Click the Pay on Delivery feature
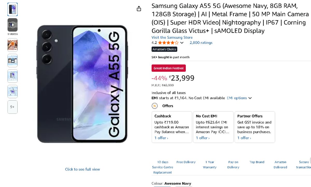The width and height of the screenshot is (311, 187). pos(233,165)
